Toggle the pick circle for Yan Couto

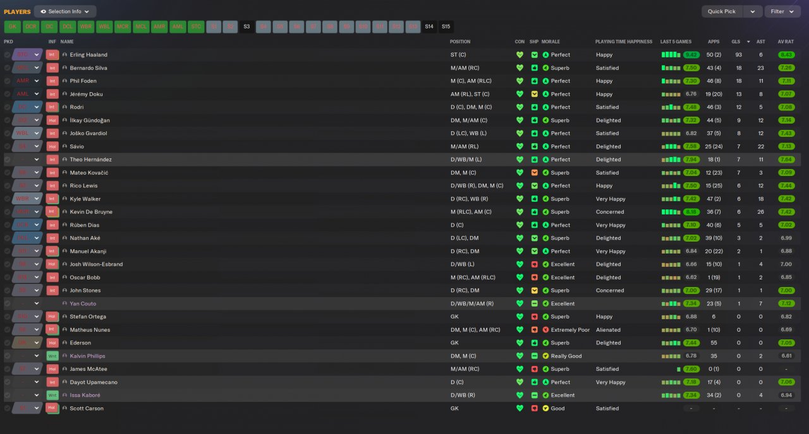pyautogui.click(x=7, y=304)
